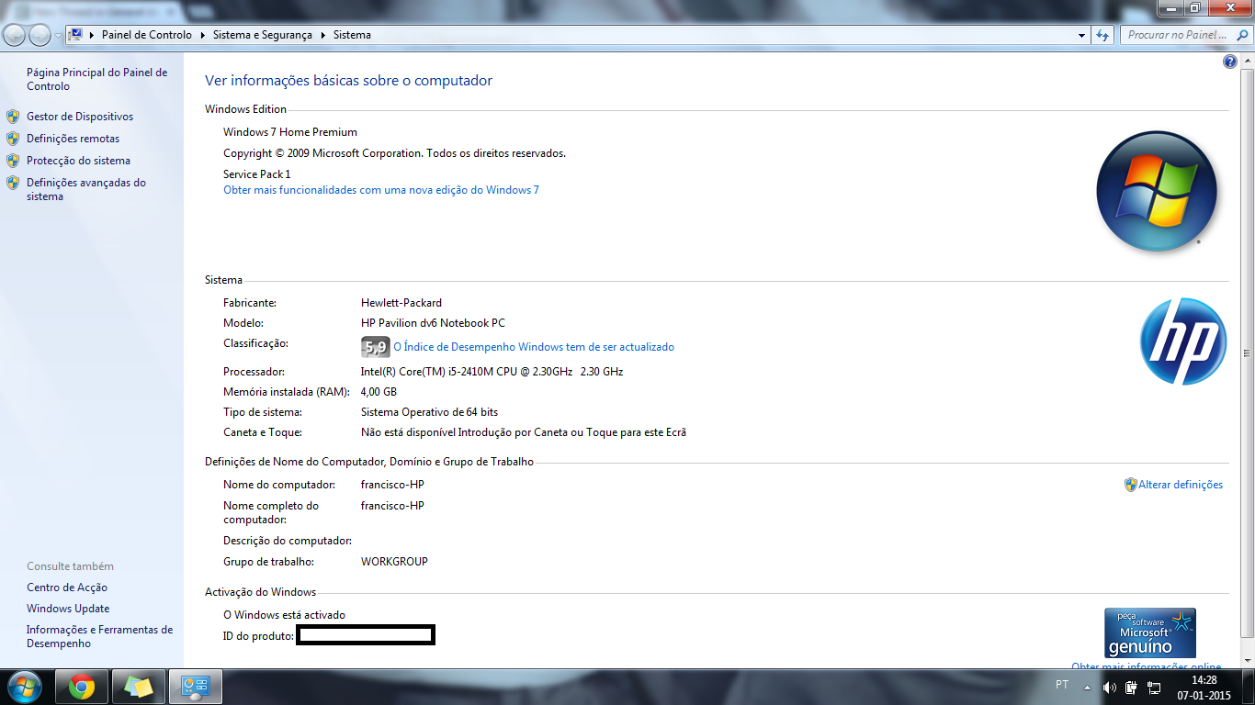
Task: Click the Forward navigation arrow
Action: 40,36
